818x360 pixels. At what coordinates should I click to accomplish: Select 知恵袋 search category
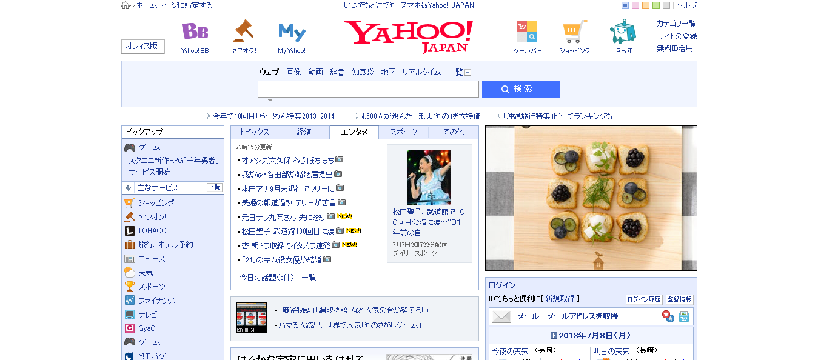tap(363, 72)
